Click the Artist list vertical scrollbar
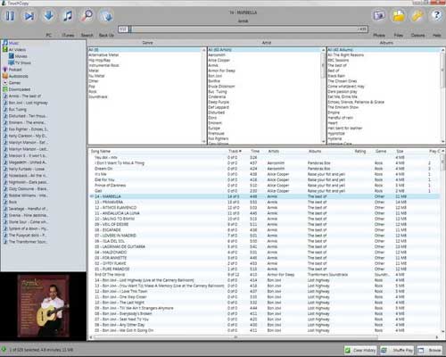Screen dimensions: 446x357 pyautogui.click(x=323, y=95)
